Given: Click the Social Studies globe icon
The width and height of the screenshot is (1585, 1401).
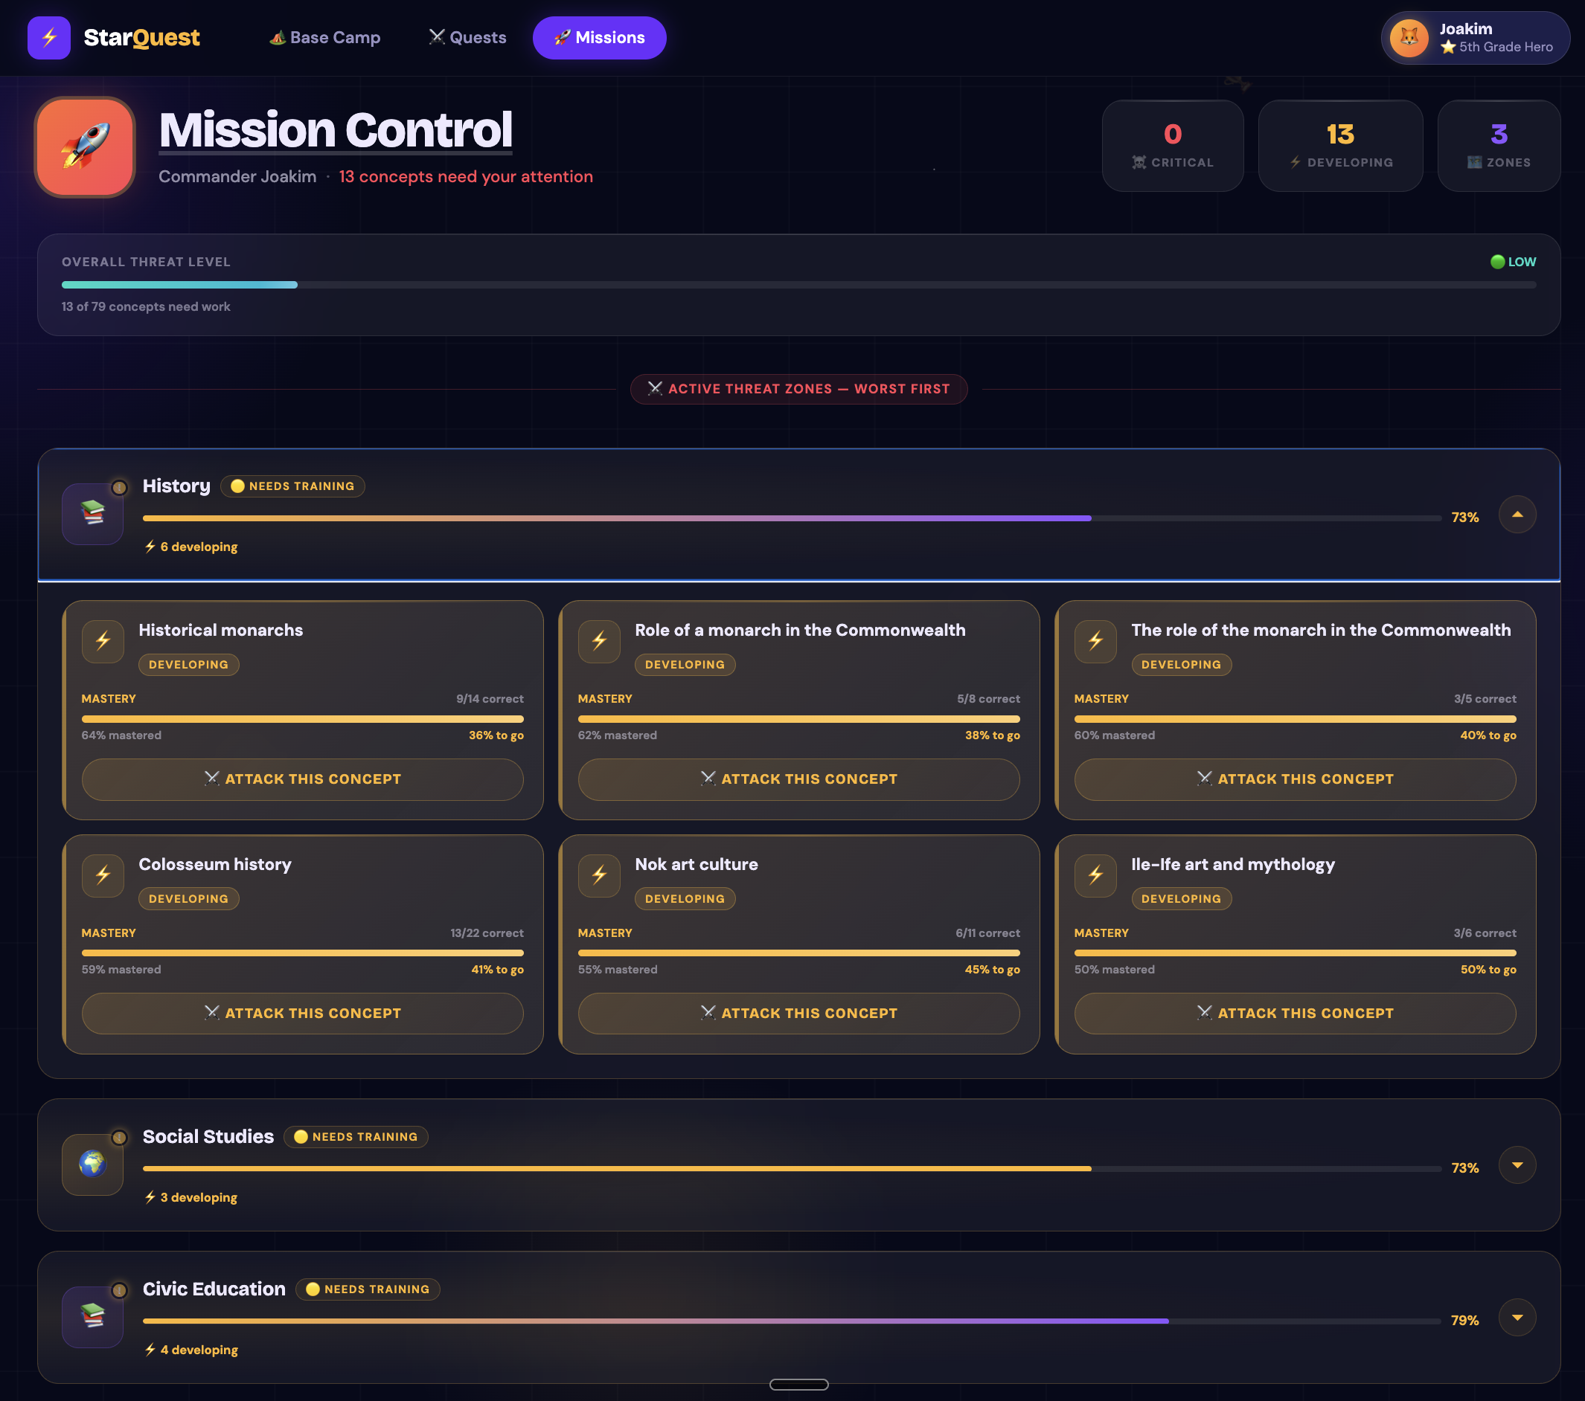Looking at the screenshot, I should pyautogui.click(x=92, y=1164).
